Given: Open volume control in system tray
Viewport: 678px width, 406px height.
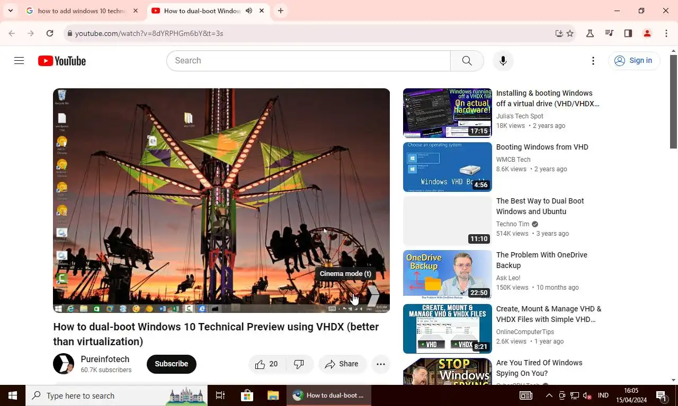Looking at the screenshot, I should pos(587,395).
